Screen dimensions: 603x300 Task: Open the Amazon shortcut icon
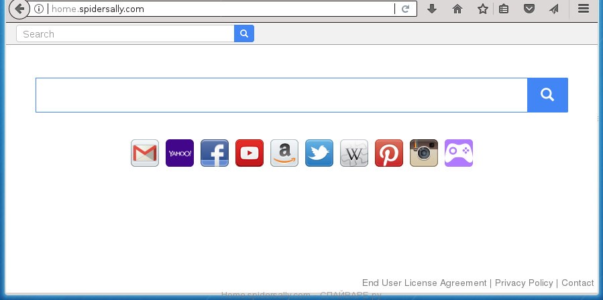(x=284, y=153)
